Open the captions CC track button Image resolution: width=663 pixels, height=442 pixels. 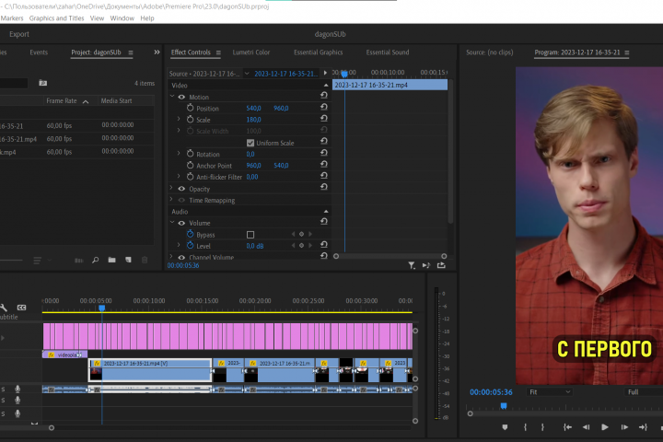(x=21, y=308)
